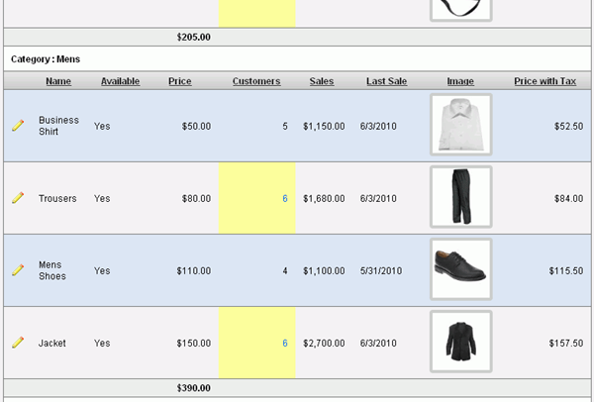594x402 pixels.
Task: Click the edit pencil for Mens Shoes
Action: [18, 270]
